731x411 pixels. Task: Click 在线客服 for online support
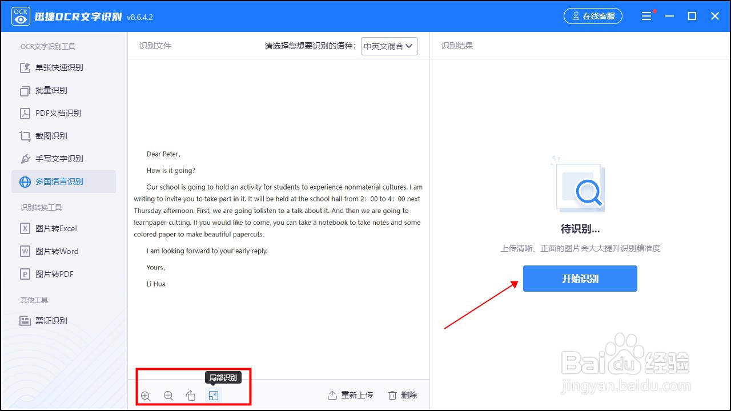[x=593, y=15]
